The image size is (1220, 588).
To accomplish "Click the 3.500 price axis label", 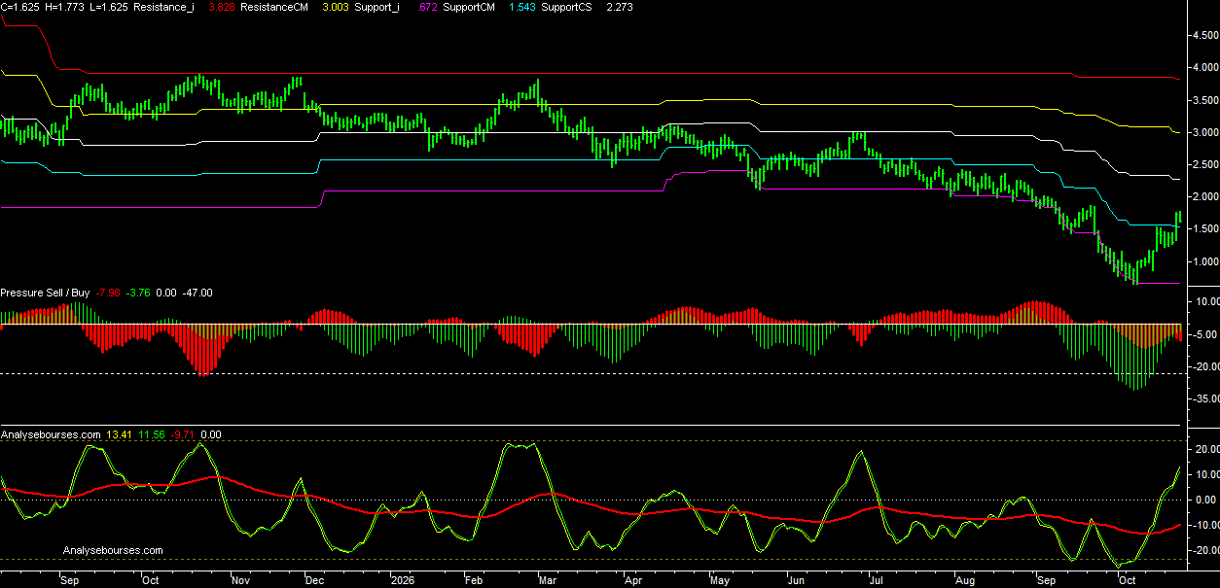I will [x=1204, y=100].
